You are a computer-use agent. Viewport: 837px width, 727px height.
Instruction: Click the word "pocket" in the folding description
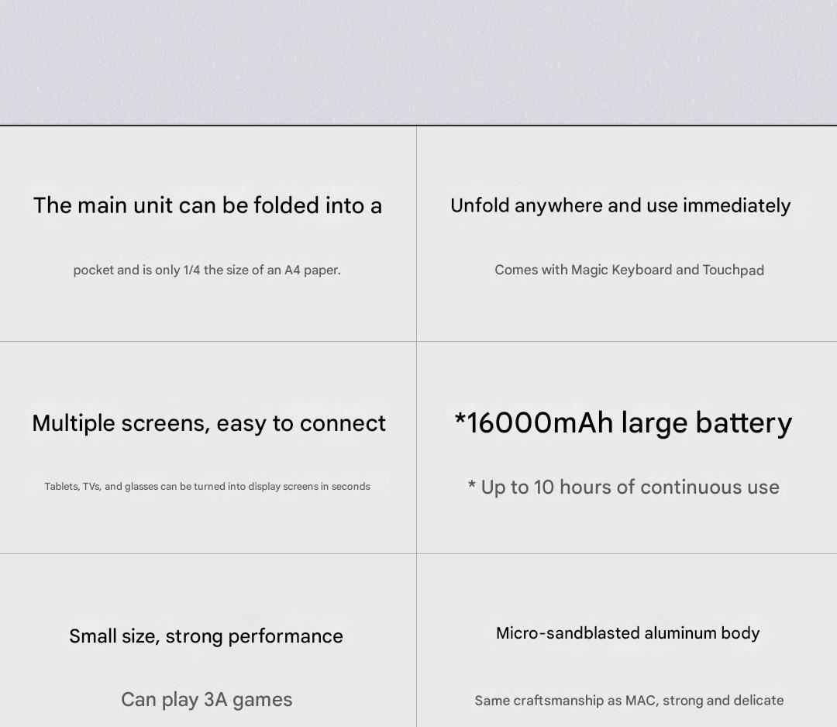[93, 270]
